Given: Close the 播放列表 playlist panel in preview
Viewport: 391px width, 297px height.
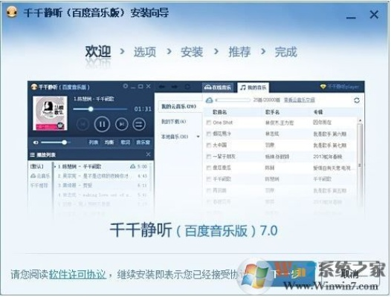Looking at the screenshot, I should 148,154.
